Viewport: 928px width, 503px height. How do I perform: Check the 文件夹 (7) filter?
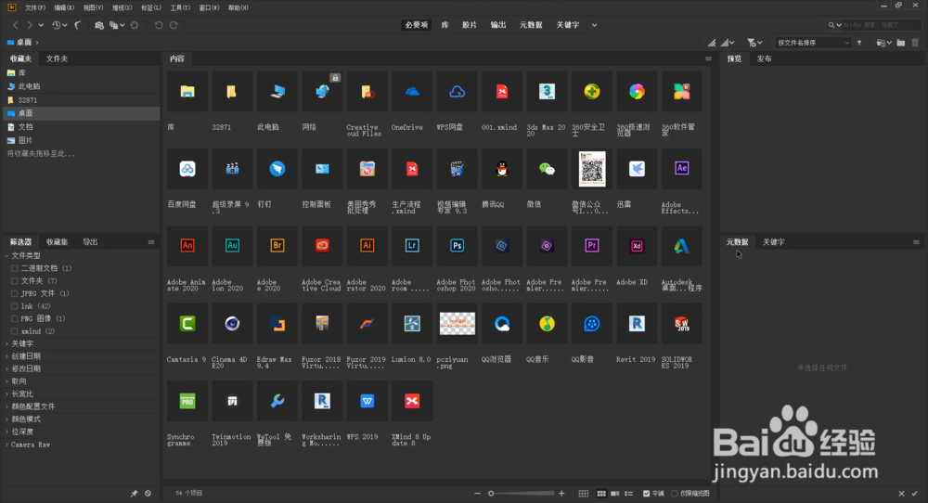pyautogui.click(x=14, y=281)
